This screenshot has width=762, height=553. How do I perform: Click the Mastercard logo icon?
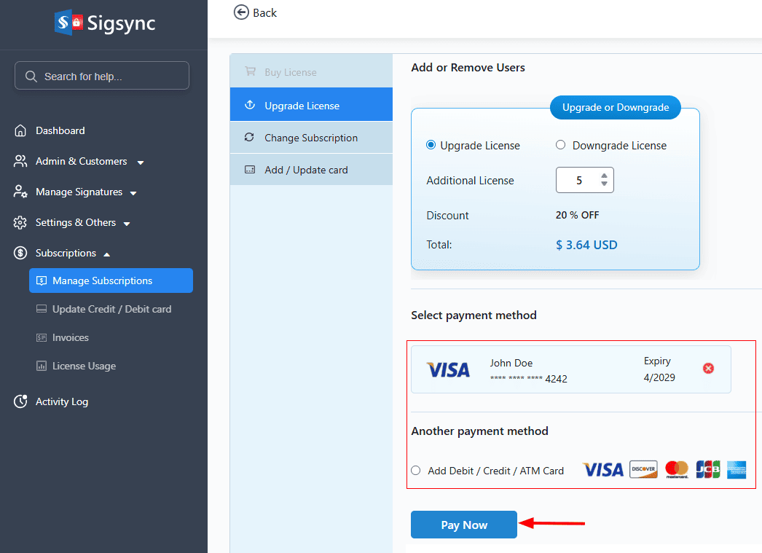[677, 470]
